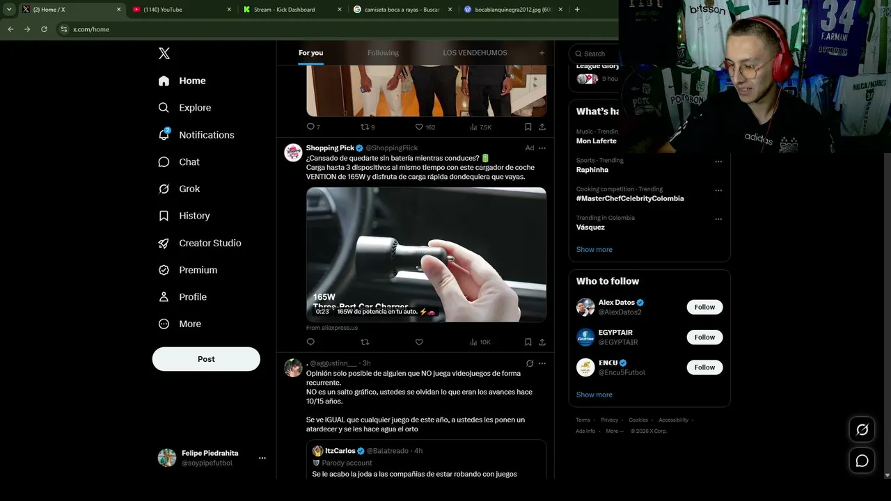The height and width of the screenshot is (501, 891).
Task: Play the 165W car charger video
Action: 426,255
